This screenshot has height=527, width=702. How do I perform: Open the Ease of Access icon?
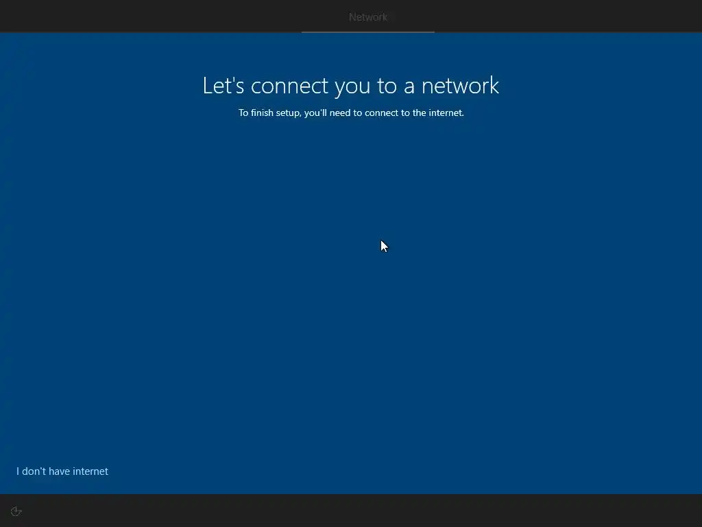pos(16,511)
